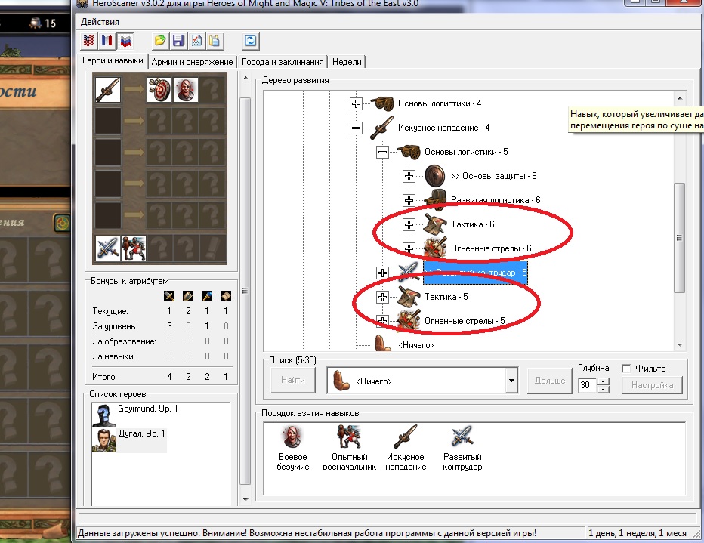Viewport: 704px width, 543px height.
Task: Select the Russian flag language icon
Action: point(125,41)
